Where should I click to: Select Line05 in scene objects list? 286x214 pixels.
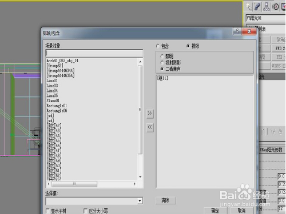pos(52,95)
